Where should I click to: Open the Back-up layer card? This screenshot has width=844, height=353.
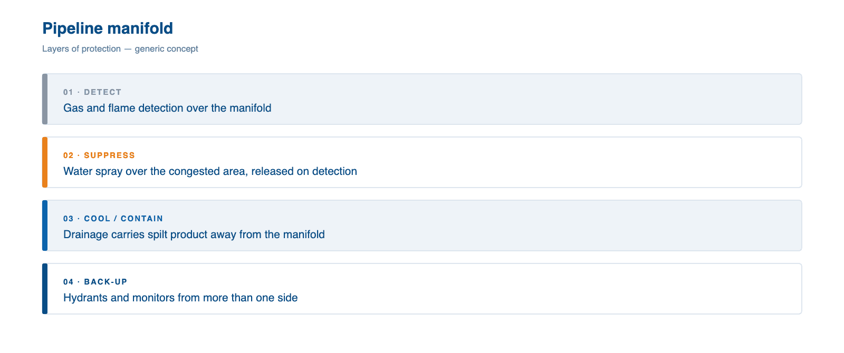click(422, 289)
